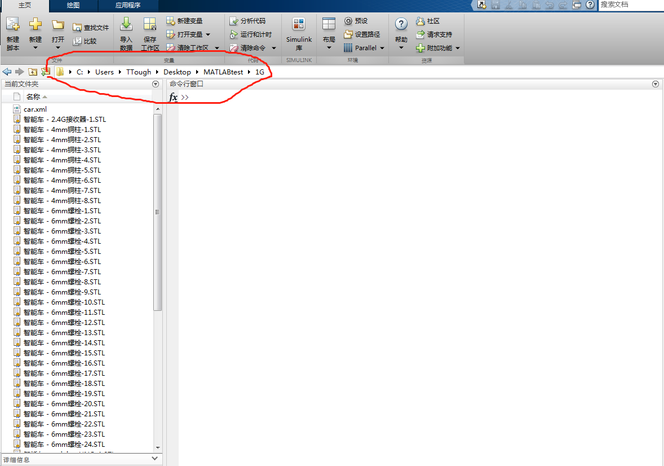Click 分析代码 analyze code icon
The height and width of the screenshot is (466, 664).
coord(234,21)
